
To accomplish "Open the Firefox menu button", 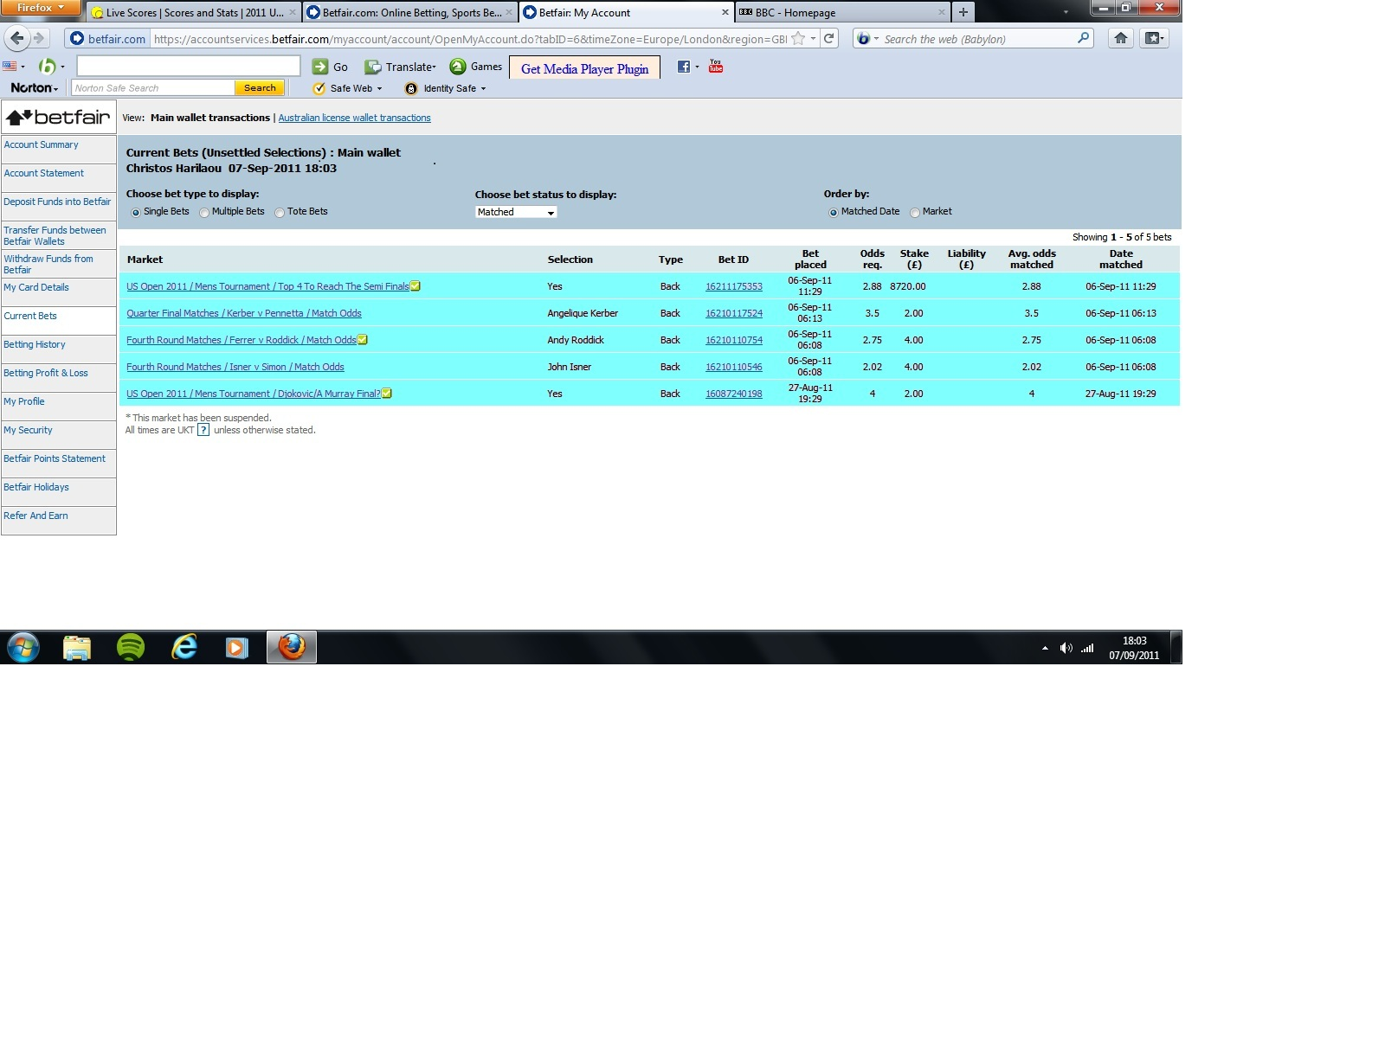I will click(41, 8).
